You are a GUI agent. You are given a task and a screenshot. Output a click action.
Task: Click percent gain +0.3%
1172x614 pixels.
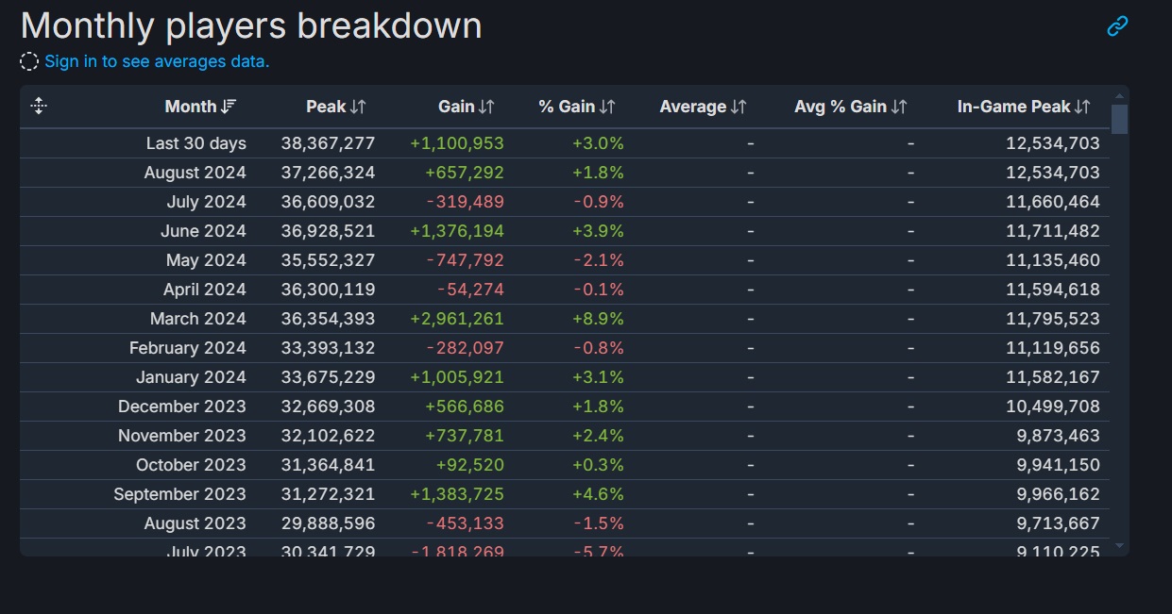(x=599, y=465)
